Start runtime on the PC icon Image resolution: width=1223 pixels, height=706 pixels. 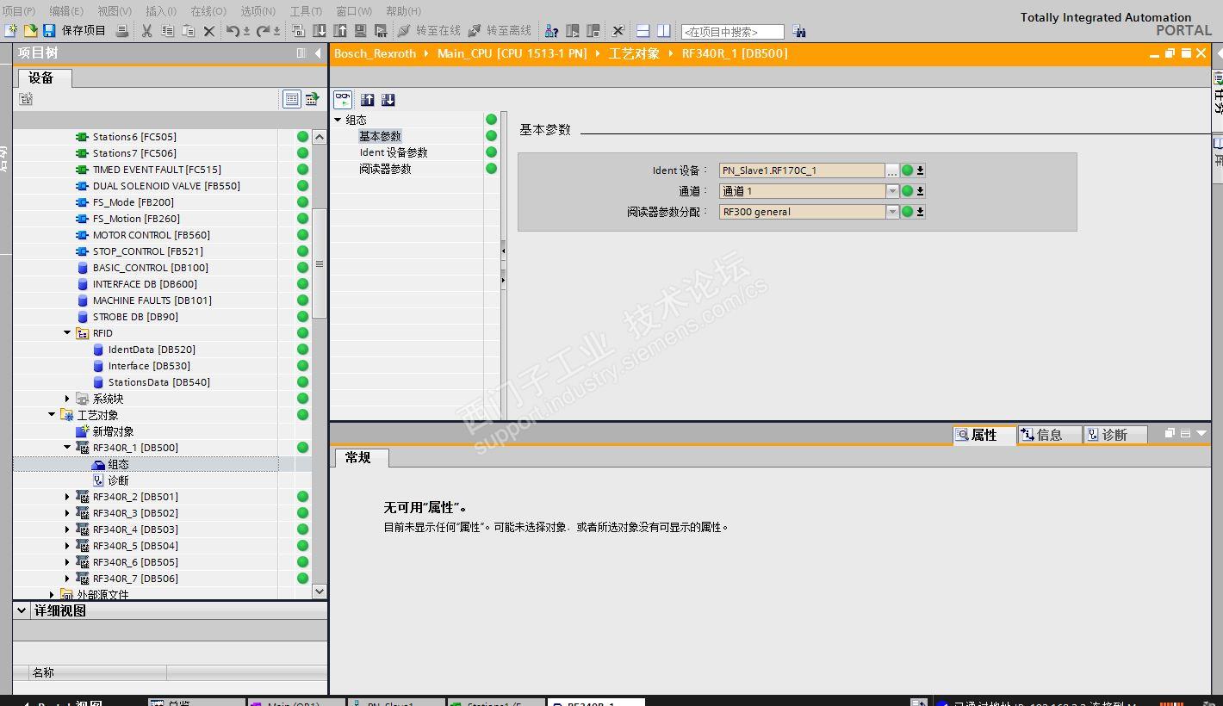coord(381,31)
